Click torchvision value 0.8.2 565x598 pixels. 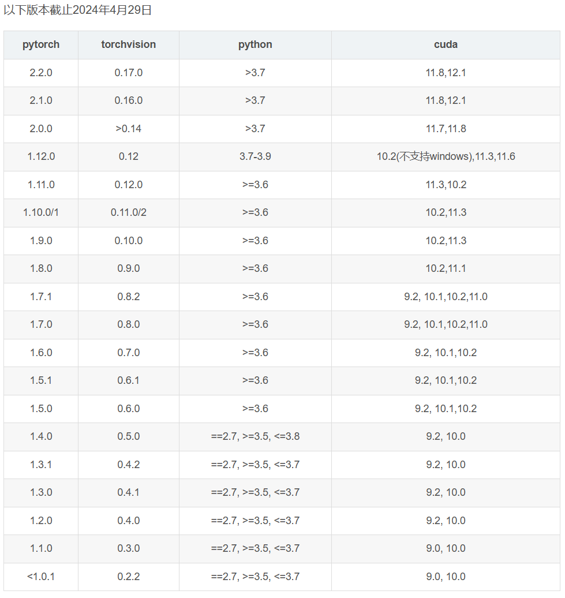pos(129,297)
